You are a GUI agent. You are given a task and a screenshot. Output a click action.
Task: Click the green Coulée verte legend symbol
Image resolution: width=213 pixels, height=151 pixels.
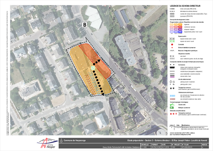(172, 104)
